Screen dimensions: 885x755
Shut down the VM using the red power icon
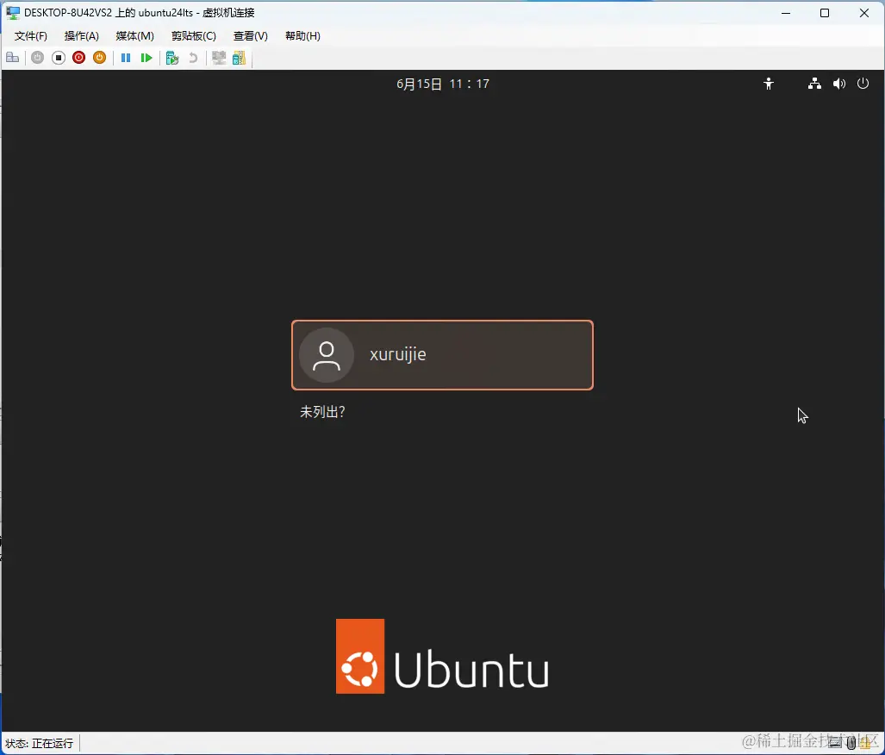[79, 58]
